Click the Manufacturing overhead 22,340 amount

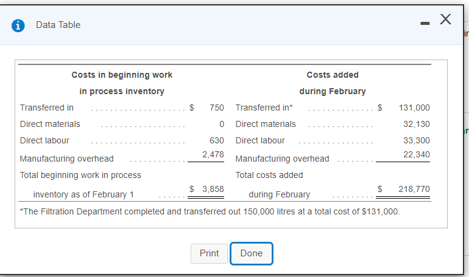tap(417, 154)
